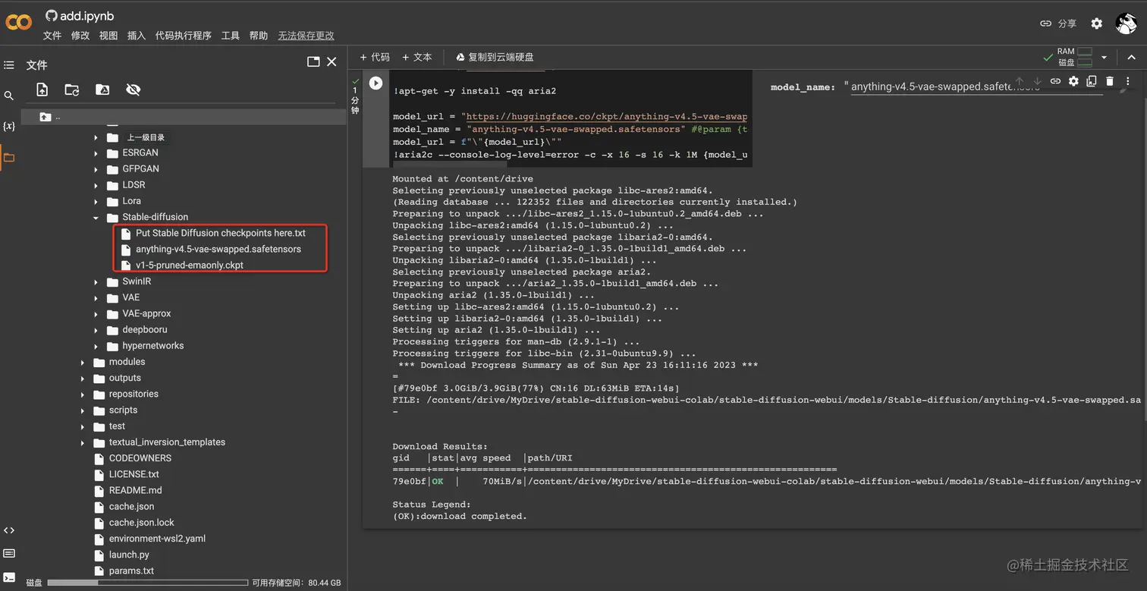The image size is (1147, 591).
Task: Select anything-v4.5-vae-swapped.safetensors file
Action: [x=218, y=249]
